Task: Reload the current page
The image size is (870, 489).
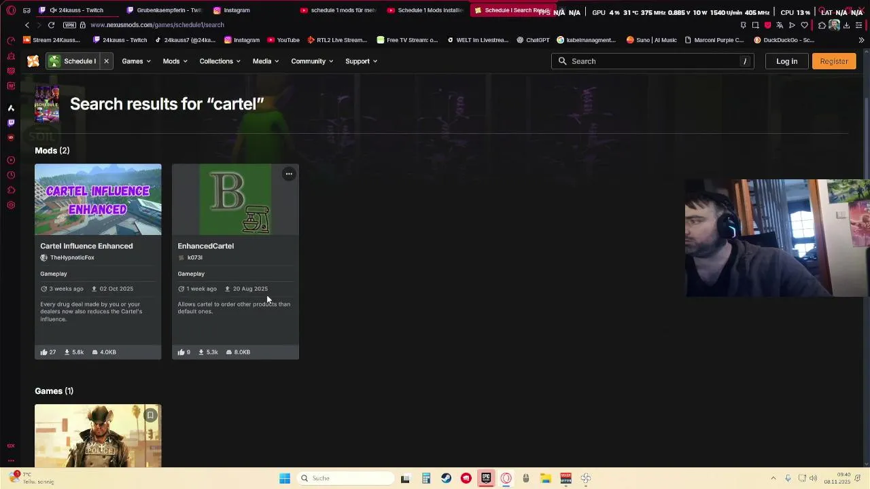Action: tap(51, 25)
